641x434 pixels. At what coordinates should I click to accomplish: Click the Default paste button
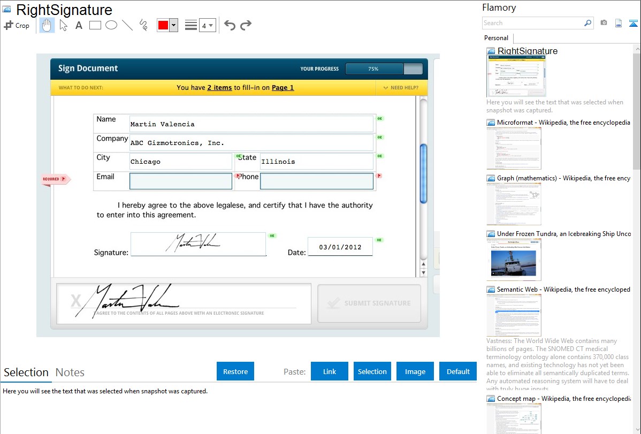point(458,371)
